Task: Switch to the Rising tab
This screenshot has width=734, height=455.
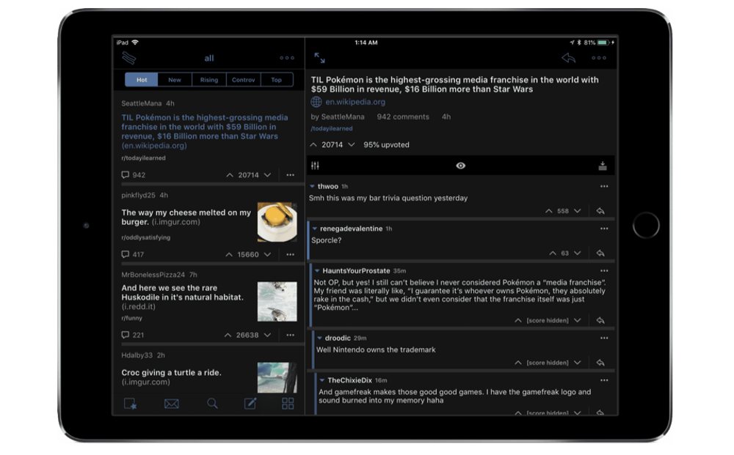Action: click(x=208, y=80)
